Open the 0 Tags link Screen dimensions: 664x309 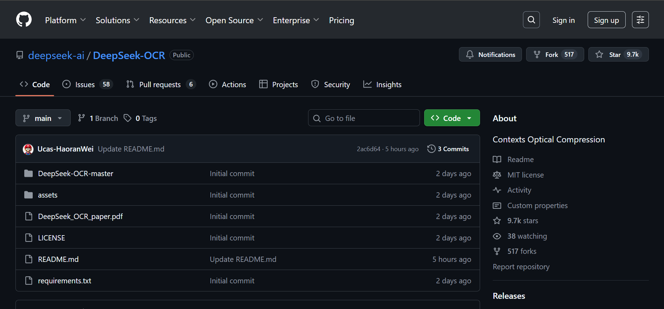point(140,118)
